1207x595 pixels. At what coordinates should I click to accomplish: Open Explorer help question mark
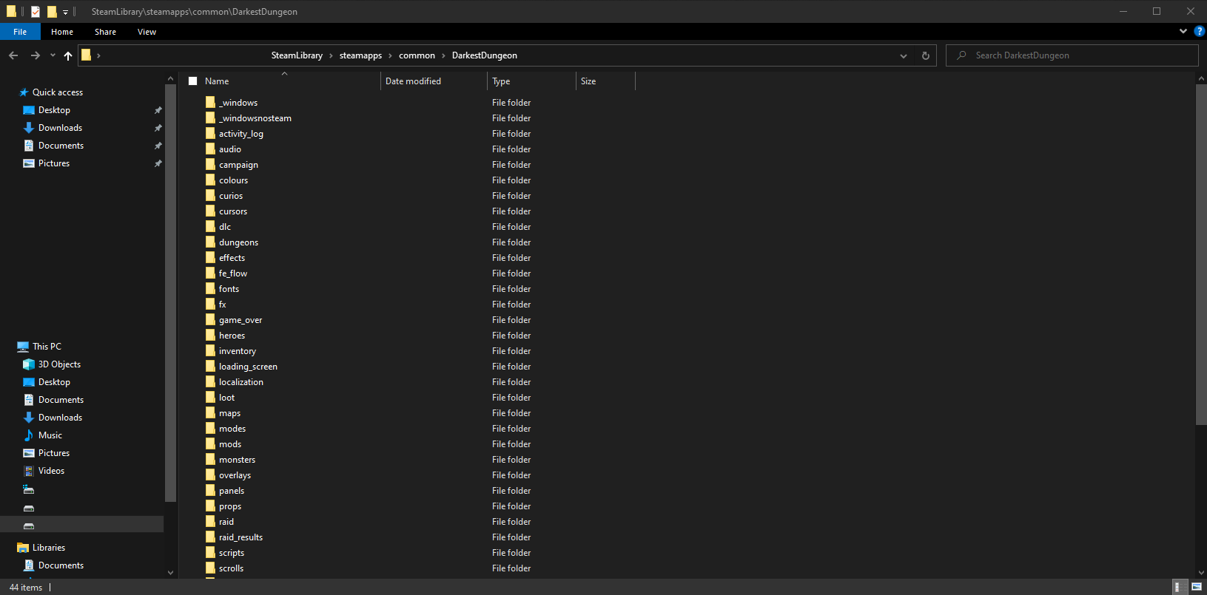pos(1200,31)
